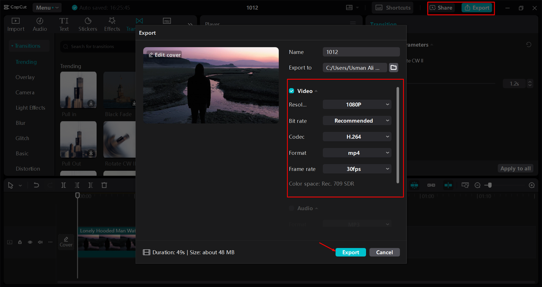
Task: Collapse the Audio section arrow
Action: (316, 209)
